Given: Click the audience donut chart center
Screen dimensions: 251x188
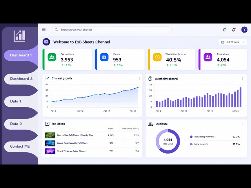Looking at the screenshot, I should click(x=168, y=141).
